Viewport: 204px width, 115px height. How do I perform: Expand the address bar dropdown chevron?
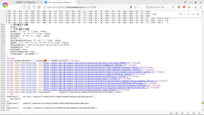pos(139,7)
